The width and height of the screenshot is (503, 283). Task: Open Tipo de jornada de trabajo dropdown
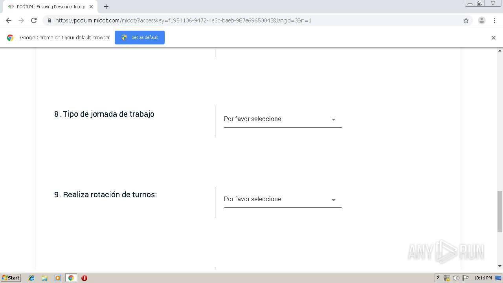[x=283, y=119]
